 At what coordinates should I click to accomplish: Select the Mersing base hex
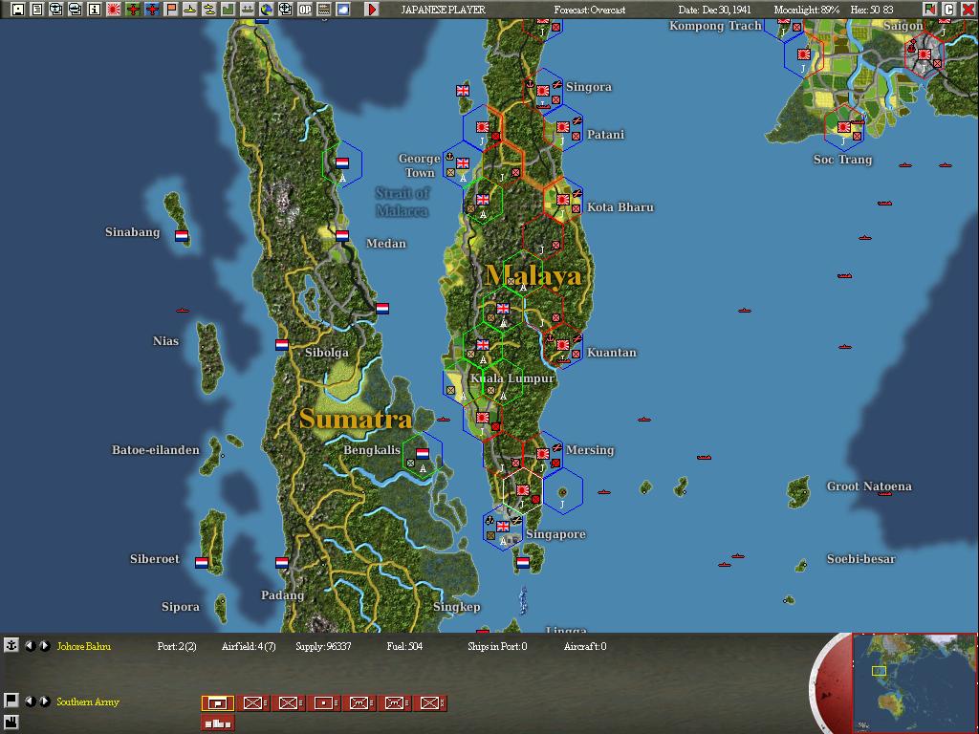pos(543,456)
